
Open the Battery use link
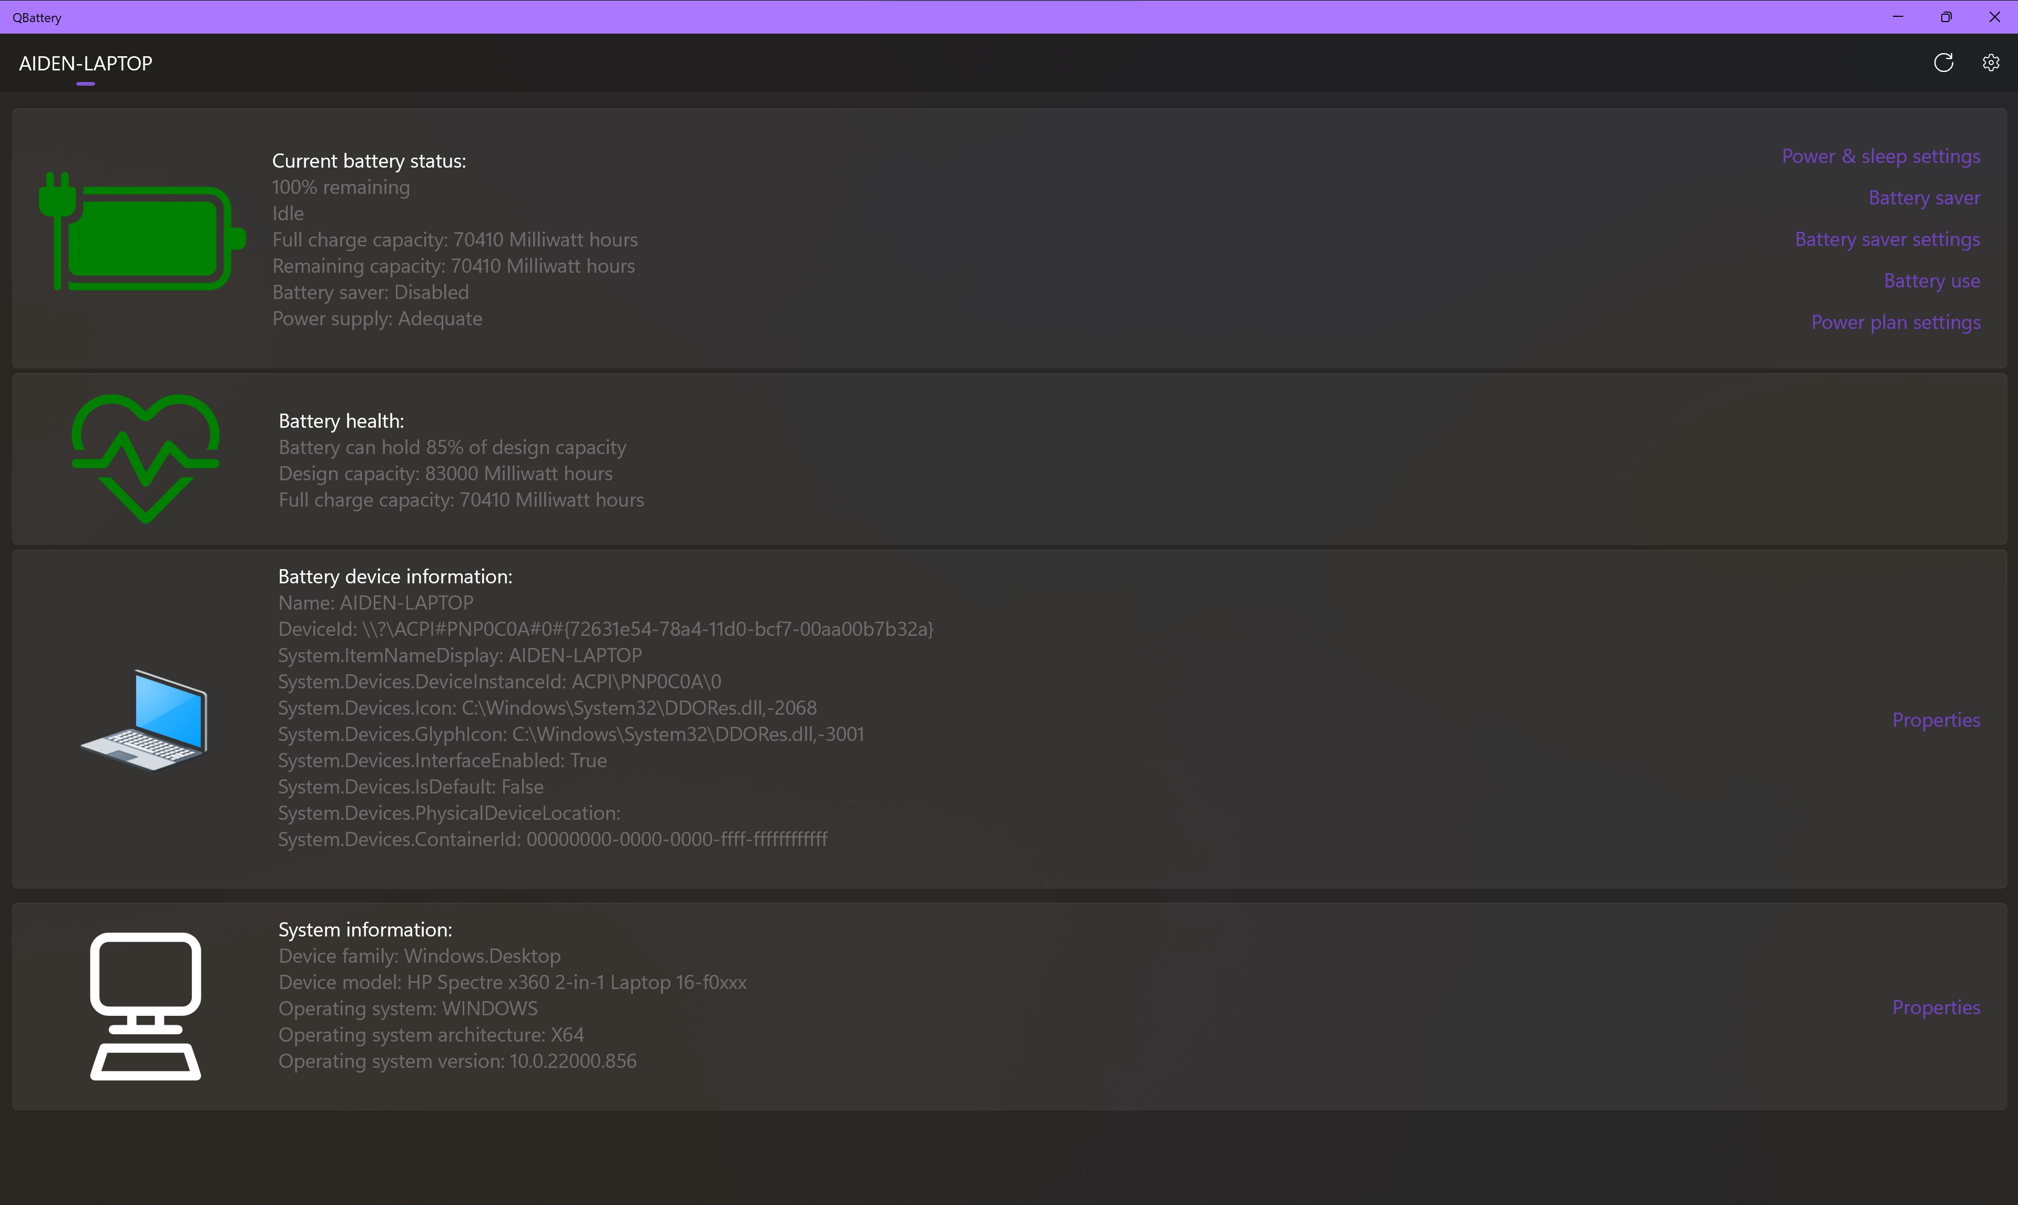1931,280
